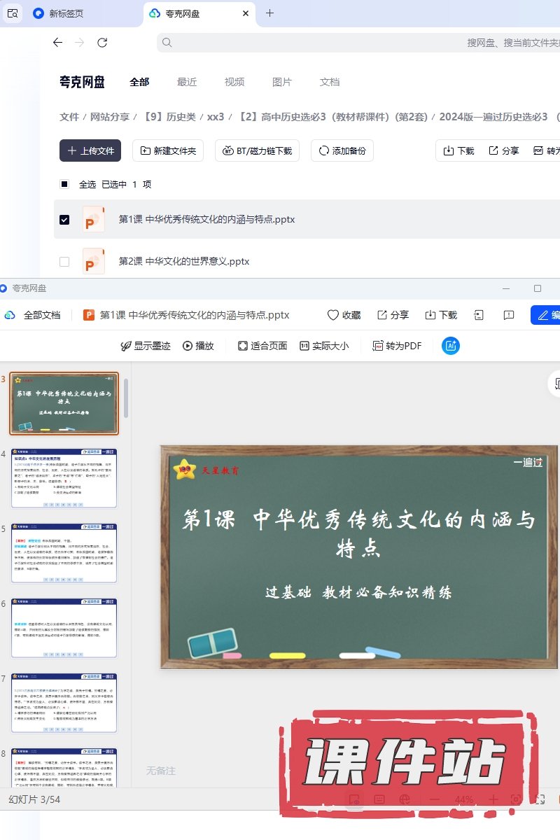Select slide 5 thumbnail in the panel
The width and height of the screenshot is (560, 840).
click(x=64, y=553)
